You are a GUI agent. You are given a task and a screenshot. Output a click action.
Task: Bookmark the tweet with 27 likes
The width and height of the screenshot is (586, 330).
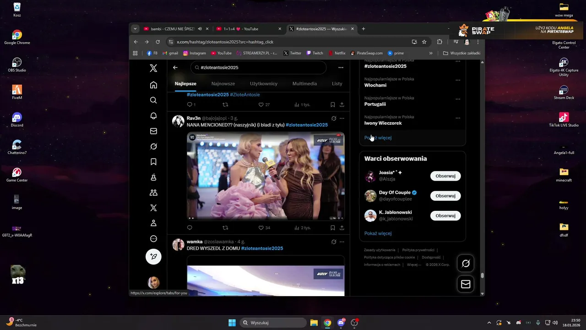click(x=333, y=104)
